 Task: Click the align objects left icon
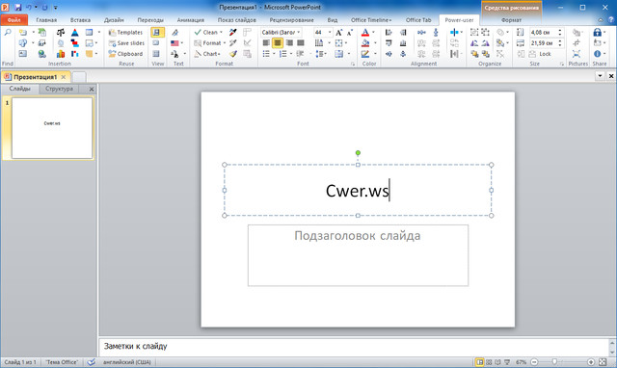[x=389, y=33]
